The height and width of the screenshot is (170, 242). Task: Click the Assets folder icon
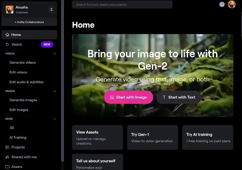tap(7, 167)
